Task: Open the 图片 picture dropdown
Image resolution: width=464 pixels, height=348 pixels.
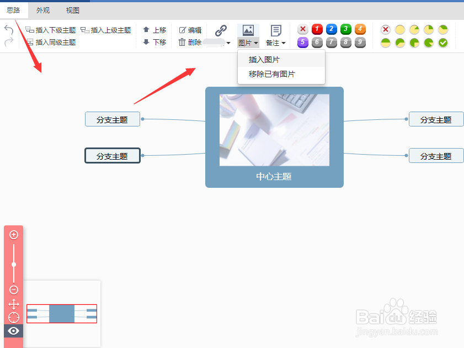Action: pos(248,42)
